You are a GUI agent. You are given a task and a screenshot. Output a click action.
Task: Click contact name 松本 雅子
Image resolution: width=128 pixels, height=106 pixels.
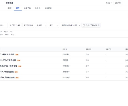point(66,78)
